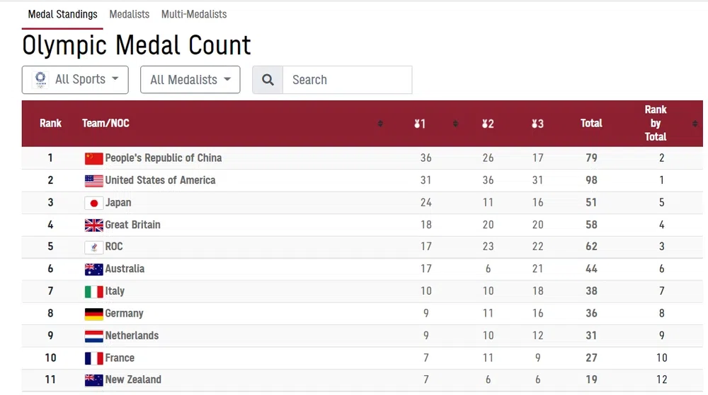Click the ROC emblem icon
Image resolution: width=708 pixels, height=395 pixels.
coord(93,247)
